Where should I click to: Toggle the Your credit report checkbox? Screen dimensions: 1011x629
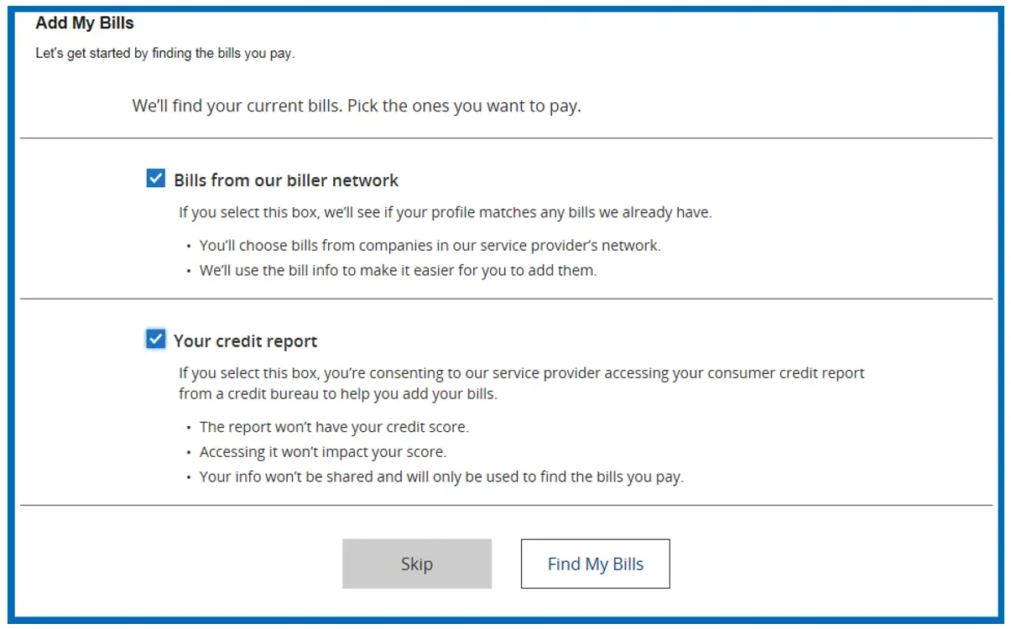coord(156,339)
